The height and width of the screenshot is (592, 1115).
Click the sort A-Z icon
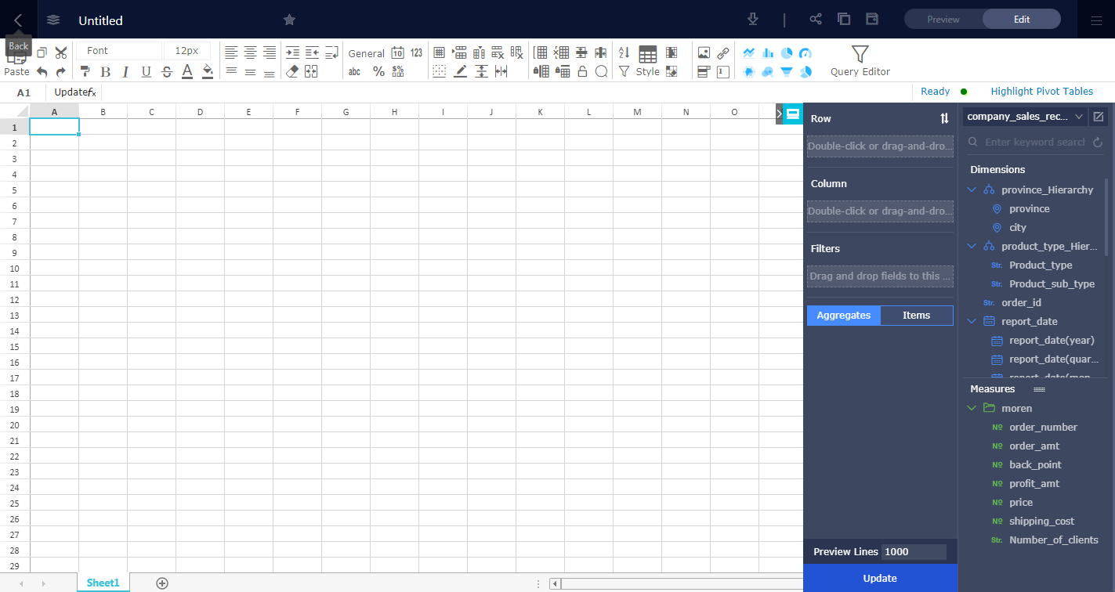(x=624, y=53)
